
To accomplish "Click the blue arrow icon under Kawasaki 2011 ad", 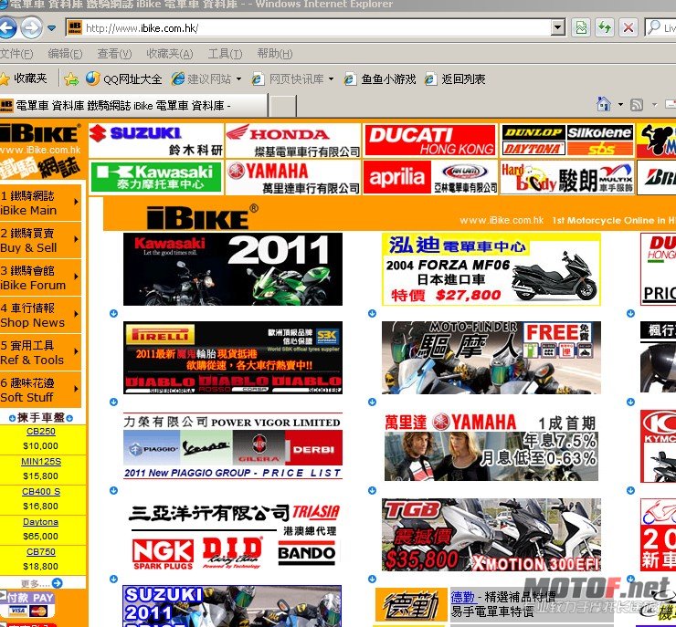I will (113, 314).
